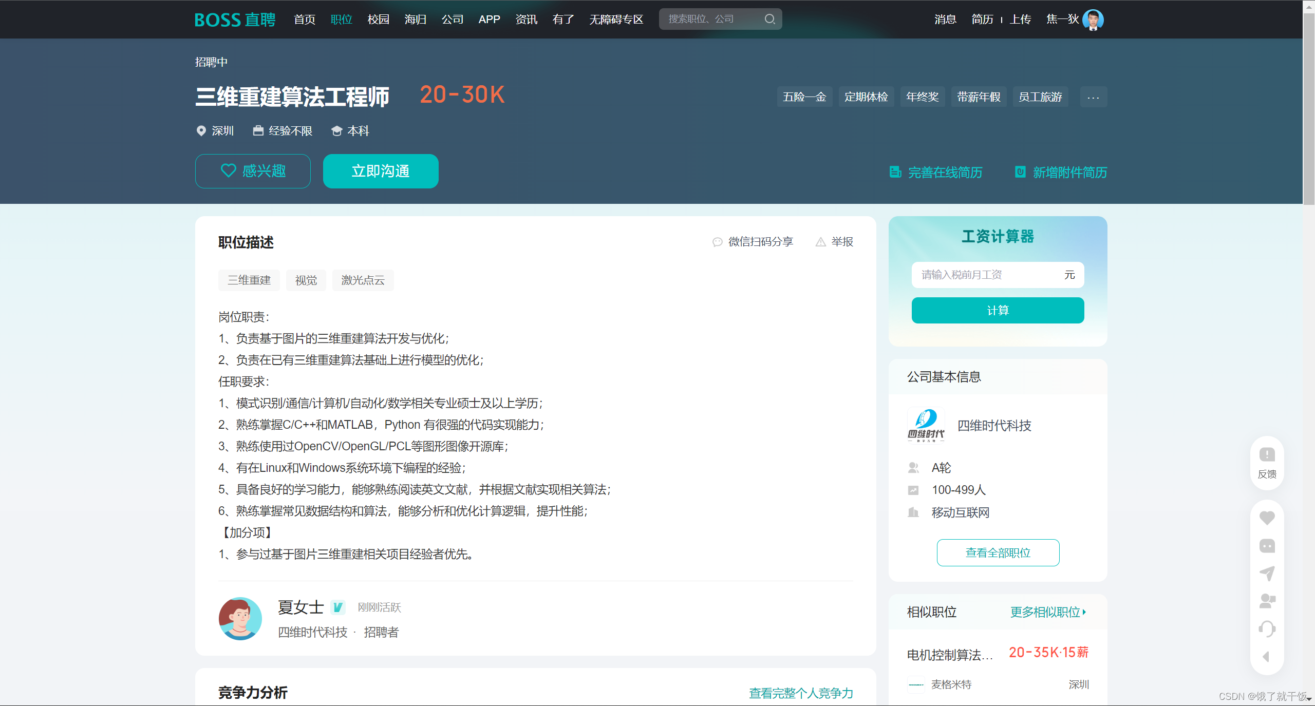Click the BOSS直聘 logo
This screenshot has height=706, width=1315.
pos(235,20)
